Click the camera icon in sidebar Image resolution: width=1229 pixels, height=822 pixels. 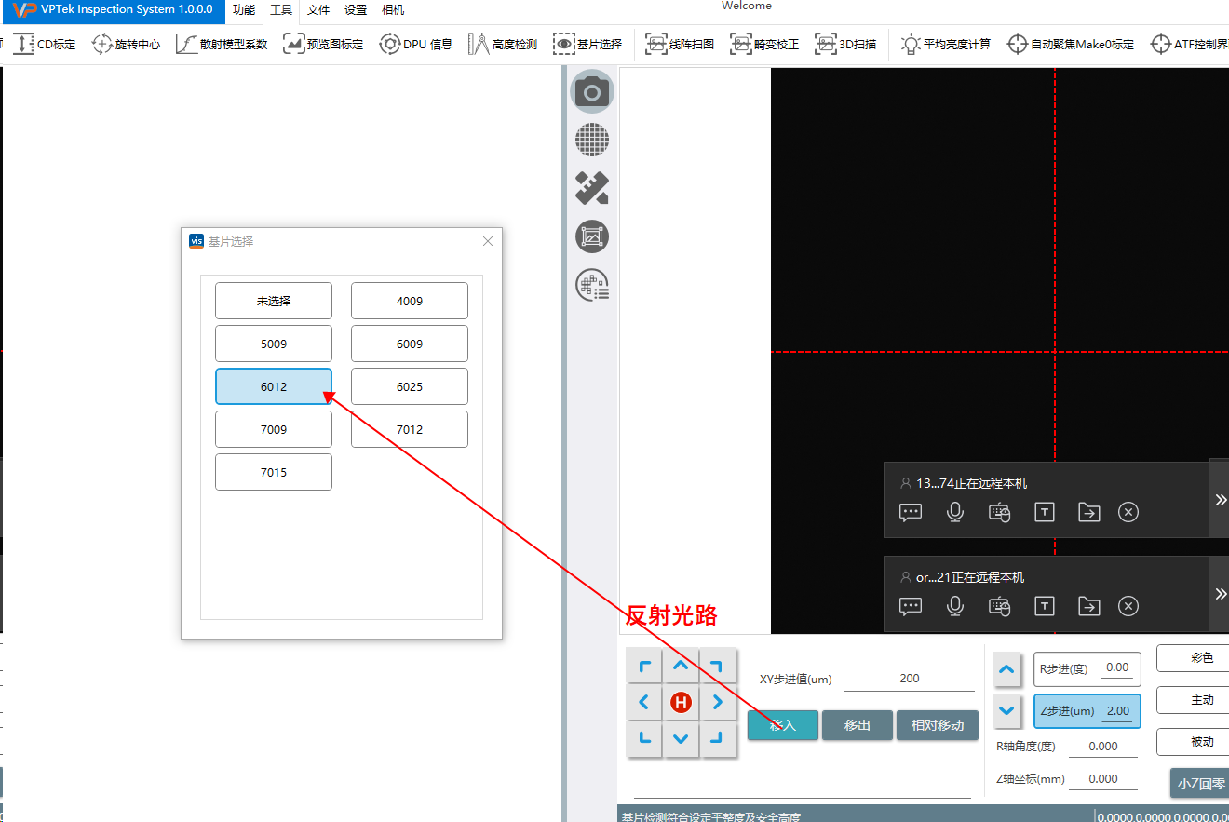[592, 91]
